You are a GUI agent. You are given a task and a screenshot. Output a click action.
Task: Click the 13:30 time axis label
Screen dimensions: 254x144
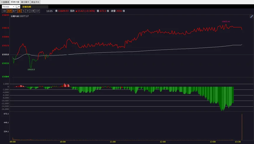coord(238,142)
